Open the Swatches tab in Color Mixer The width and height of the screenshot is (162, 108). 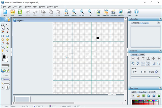[x=142, y=92]
